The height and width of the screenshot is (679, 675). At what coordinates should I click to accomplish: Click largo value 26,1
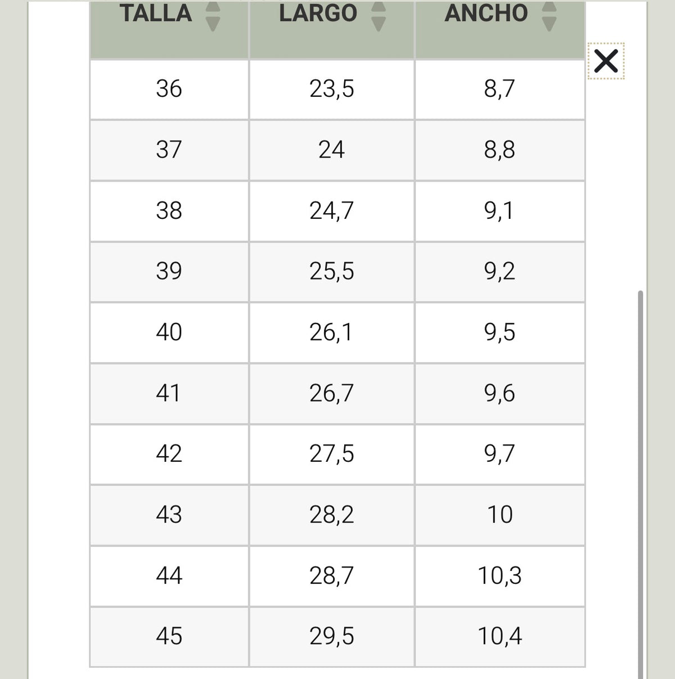[332, 332]
